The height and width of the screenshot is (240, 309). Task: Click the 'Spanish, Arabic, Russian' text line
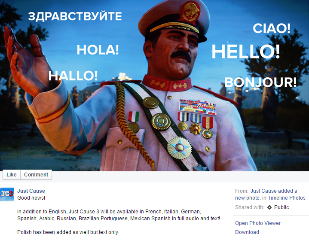point(119,219)
